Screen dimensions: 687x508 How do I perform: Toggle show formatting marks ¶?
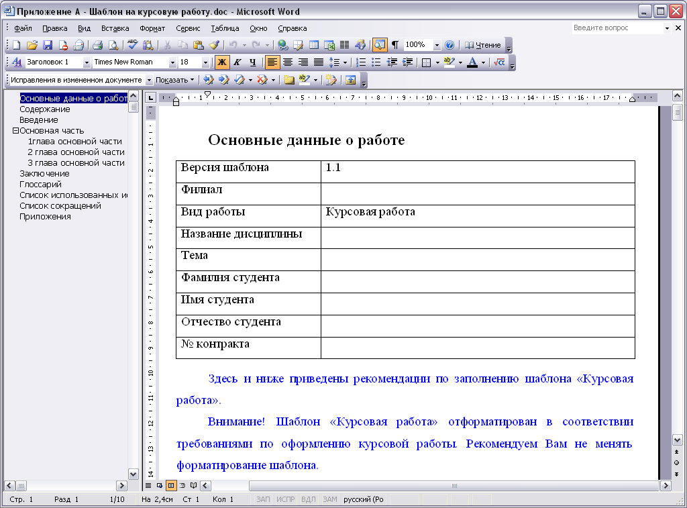coord(394,45)
